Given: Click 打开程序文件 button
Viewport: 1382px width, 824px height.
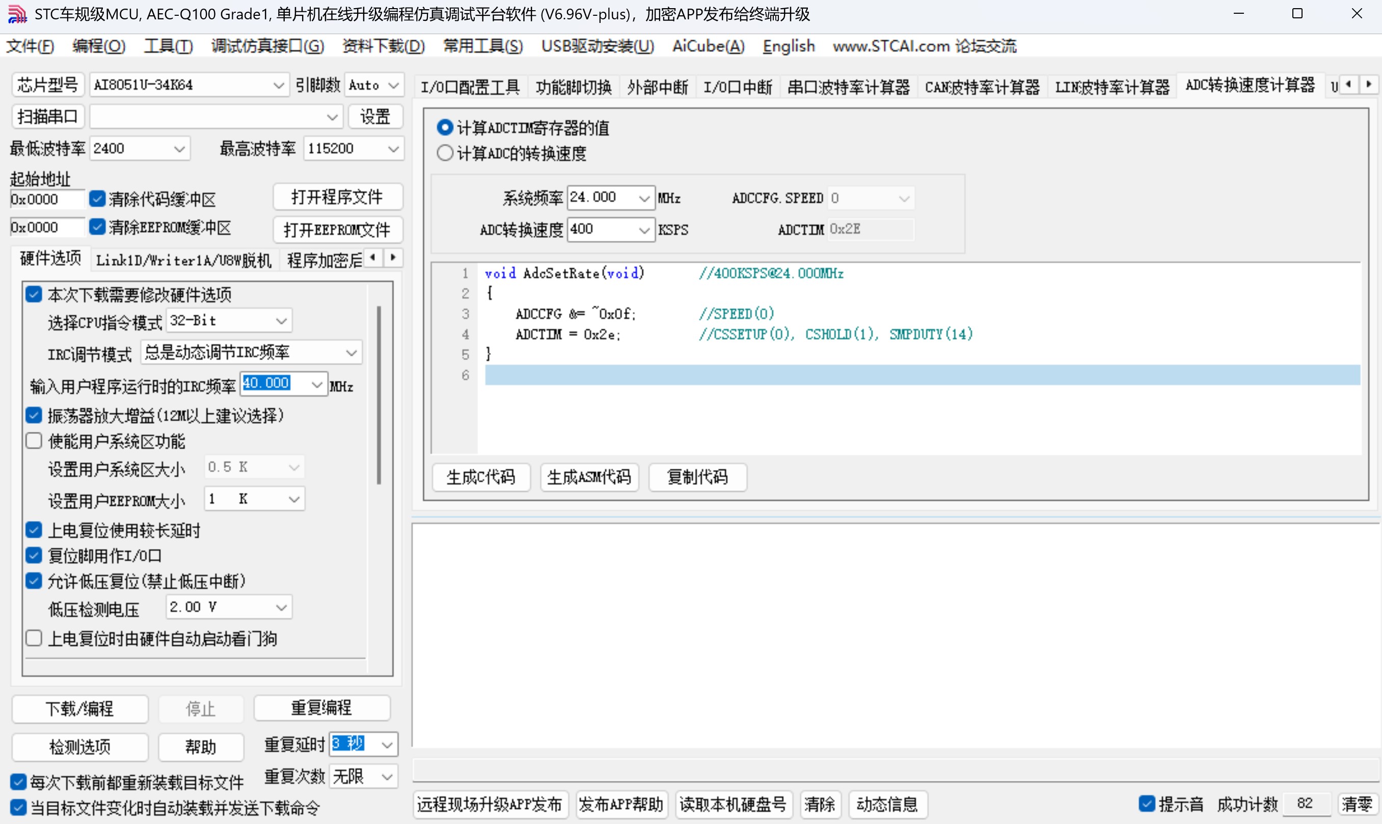Looking at the screenshot, I should pos(338,197).
